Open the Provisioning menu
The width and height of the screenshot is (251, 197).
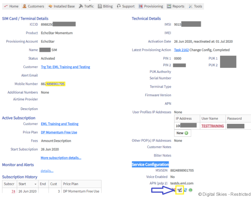click(x=151, y=6)
